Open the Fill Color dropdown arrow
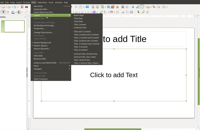The width and height of the screenshot is (200, 130). [22, 12]
